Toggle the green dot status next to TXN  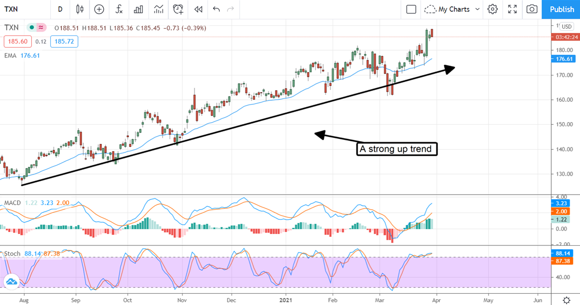coord(32,27)
